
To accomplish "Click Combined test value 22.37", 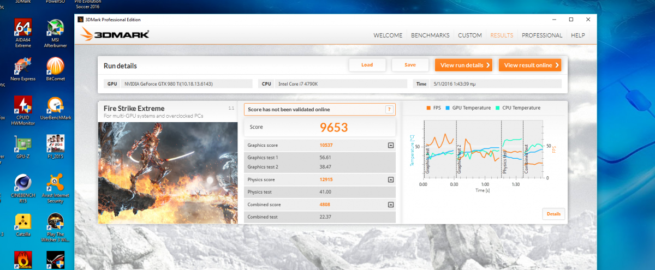I will (326, 217).
